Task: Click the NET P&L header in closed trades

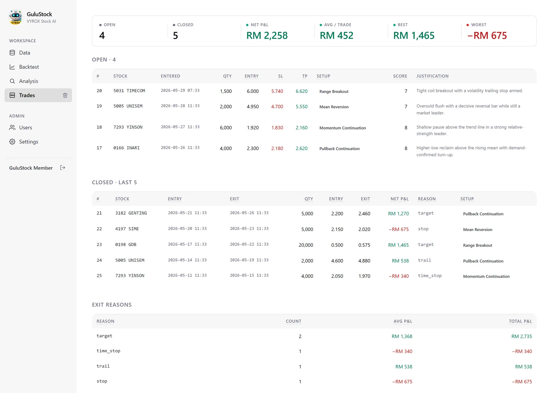Action: tap(400, 199)
